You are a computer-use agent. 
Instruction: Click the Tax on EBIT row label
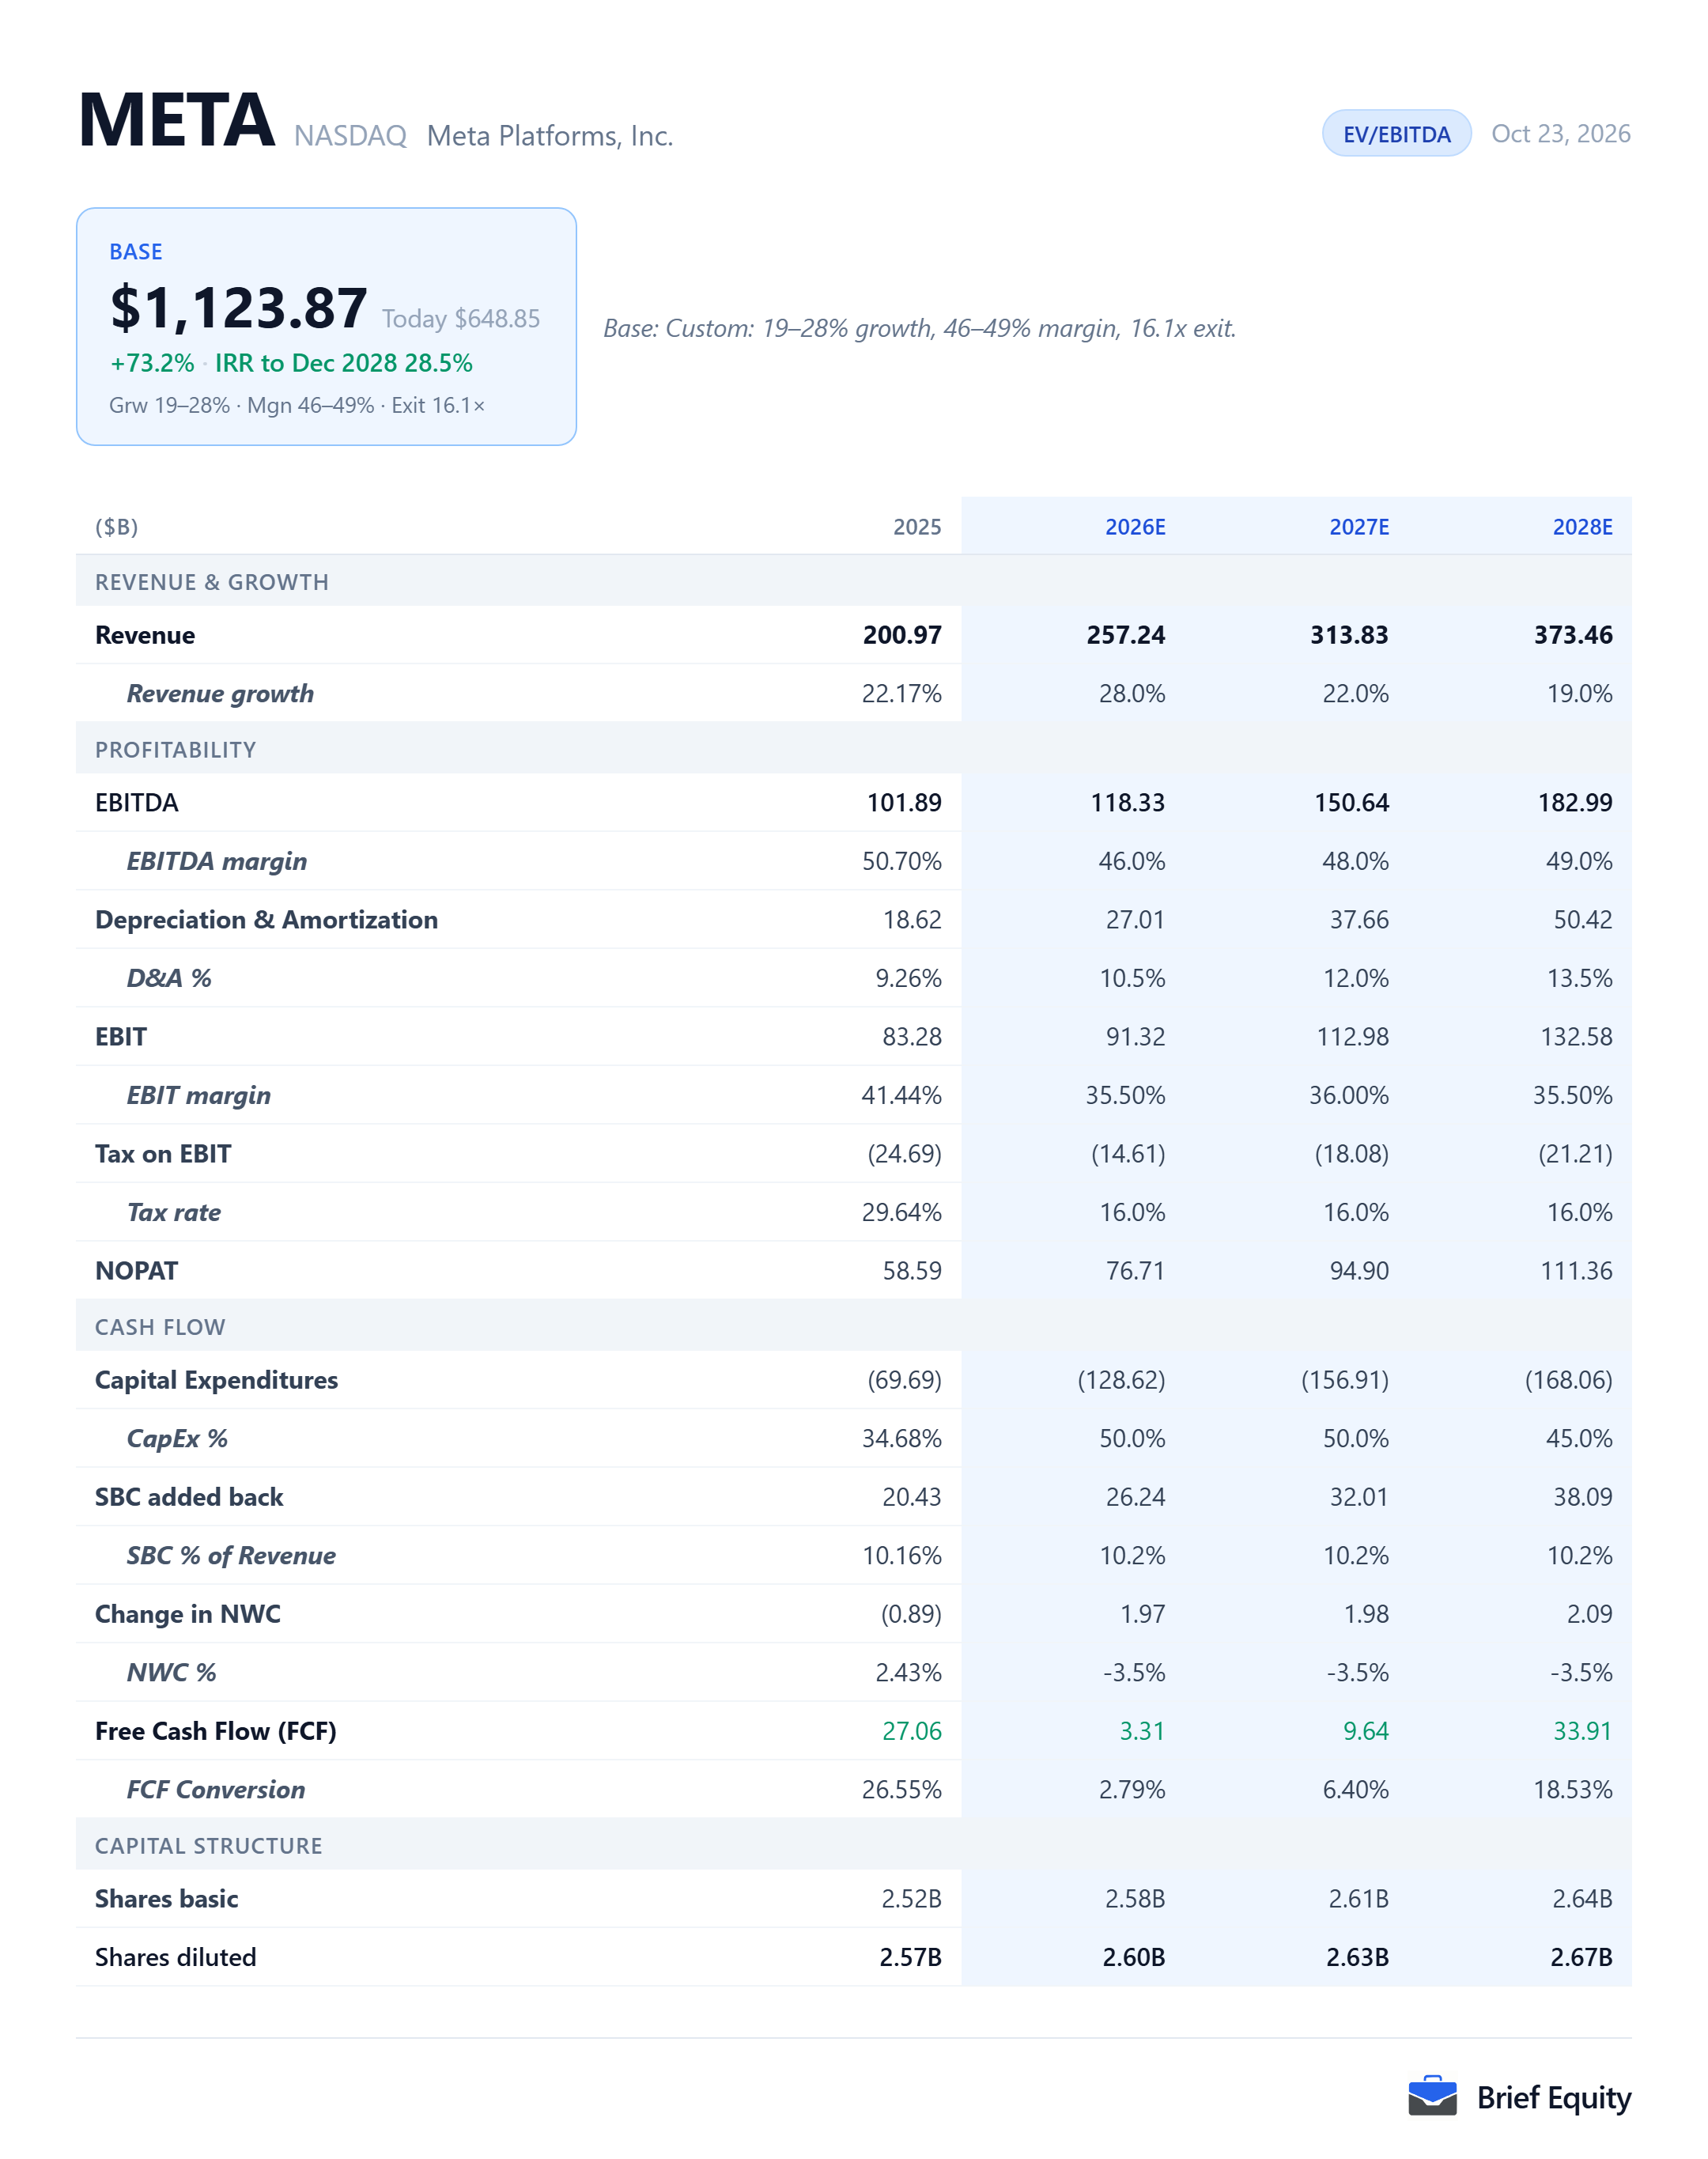[163, 1154]
